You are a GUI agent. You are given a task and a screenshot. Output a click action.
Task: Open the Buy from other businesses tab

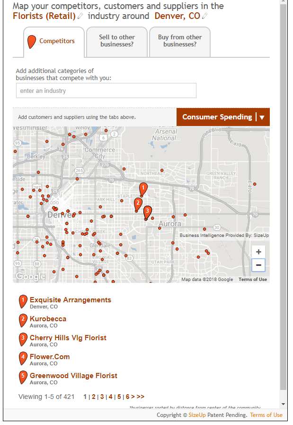click(179, 41)
